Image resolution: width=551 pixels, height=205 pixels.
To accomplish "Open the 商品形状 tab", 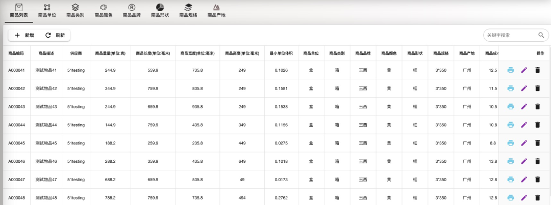I will 160,11.
